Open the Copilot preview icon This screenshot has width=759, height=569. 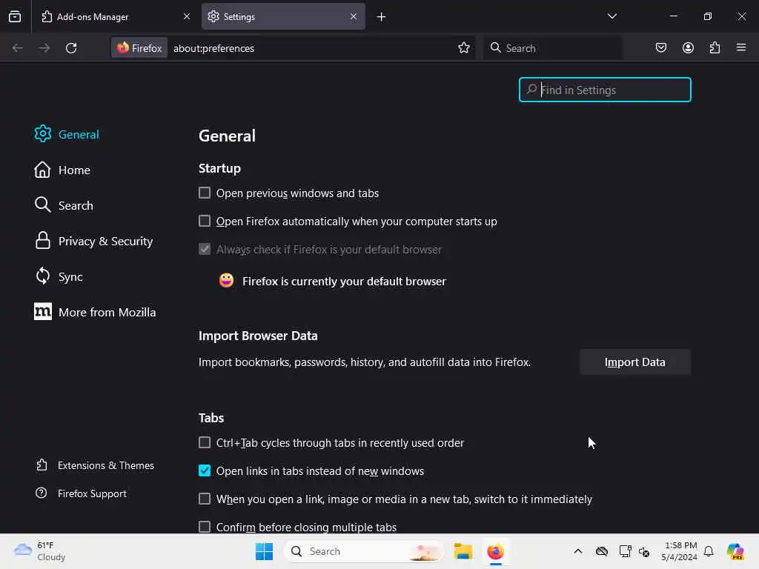coord(735,551)
